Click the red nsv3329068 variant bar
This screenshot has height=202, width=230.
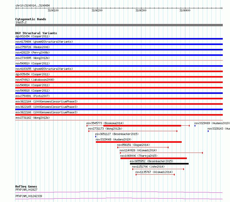(x=139, y=142)
